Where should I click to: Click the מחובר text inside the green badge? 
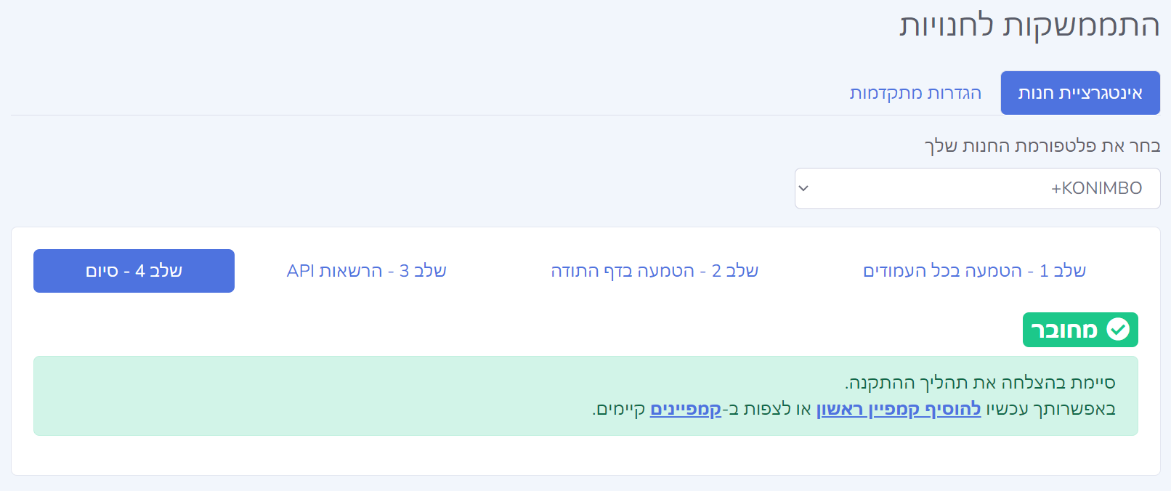(x=1064, y=330)
